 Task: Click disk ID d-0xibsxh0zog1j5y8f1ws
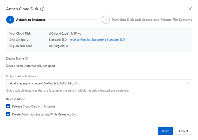[65, 33]
